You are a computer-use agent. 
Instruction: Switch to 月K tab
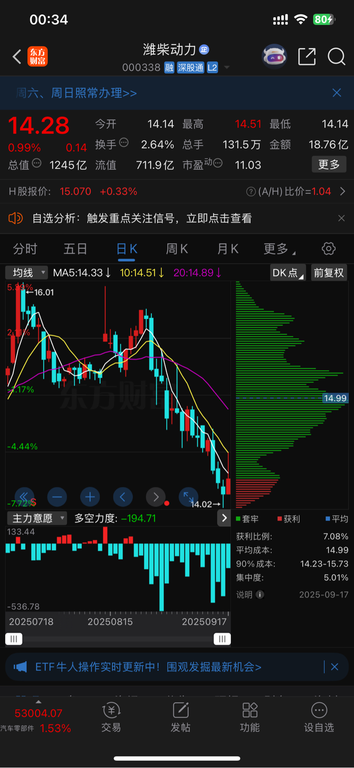coord(228,249)
